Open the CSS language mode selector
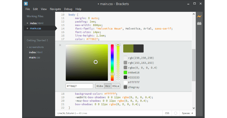This screenshot has height=118, width=227. click(167, 113)
